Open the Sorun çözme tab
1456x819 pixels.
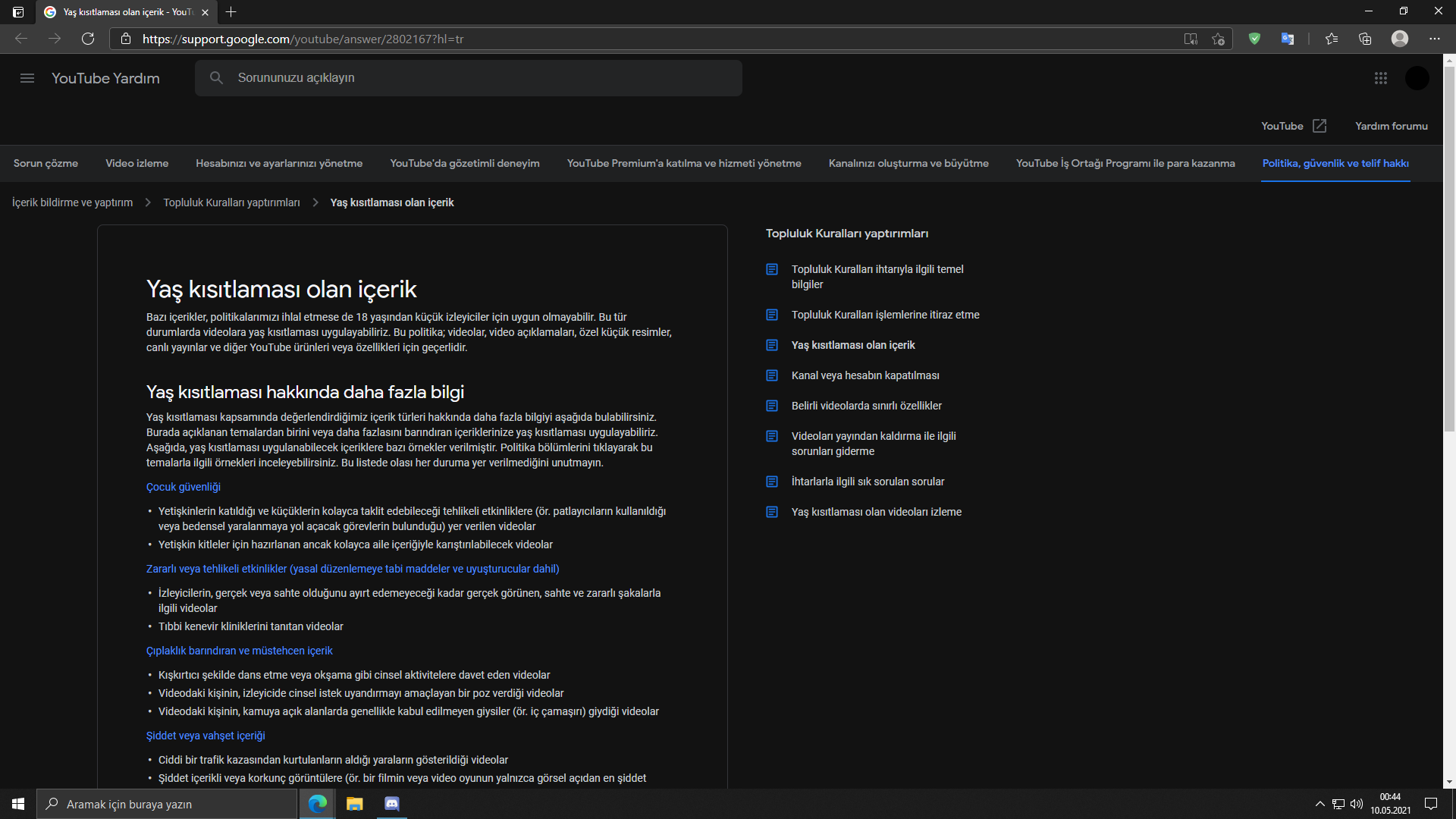[45, 163]
